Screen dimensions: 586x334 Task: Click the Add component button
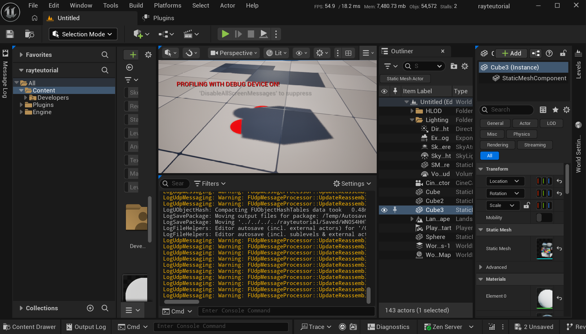pos(511,53)
